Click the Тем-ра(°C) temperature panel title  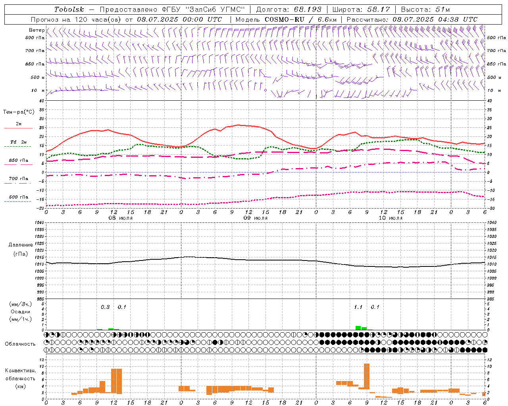(x=19, y=112)
